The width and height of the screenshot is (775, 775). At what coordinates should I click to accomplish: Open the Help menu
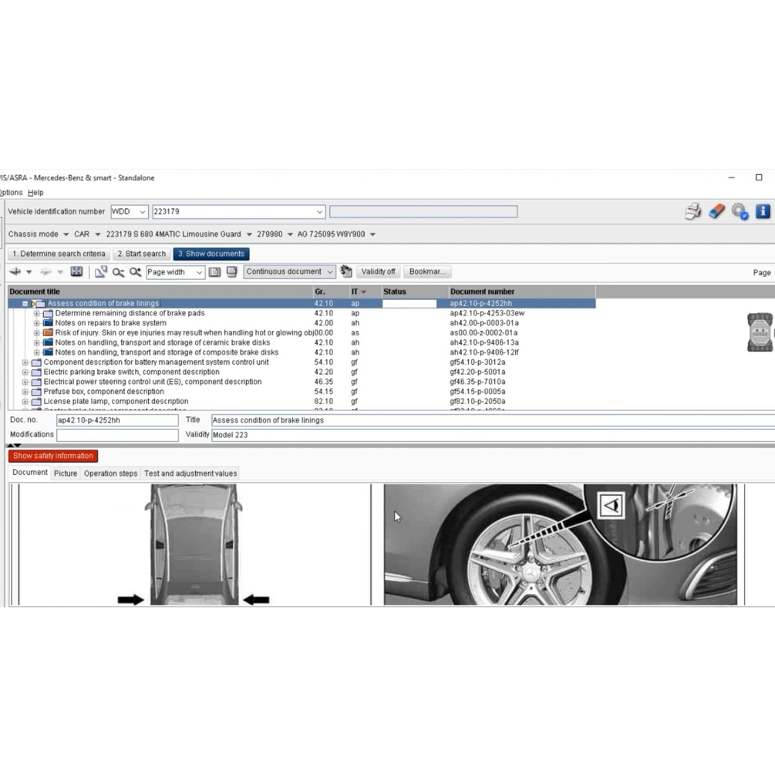click(35, 192)
